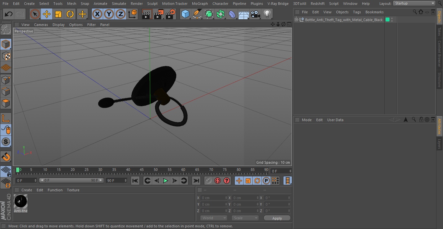The image size is (443, 229).
Task: Add a Light object
Action: [x=267, y=14]
